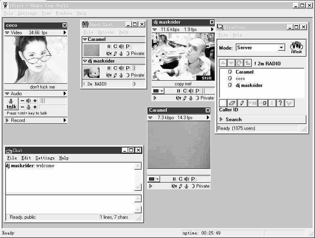Click the iVisit logo in the Directory window
The image size is (315, 238).
[296, 48]
